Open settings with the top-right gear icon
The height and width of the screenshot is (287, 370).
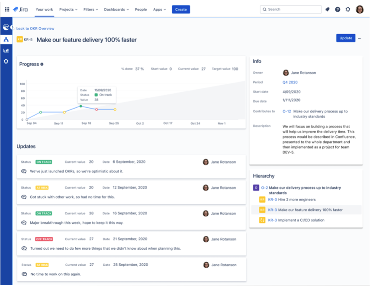pyautogui.click(x=347, y=9)
